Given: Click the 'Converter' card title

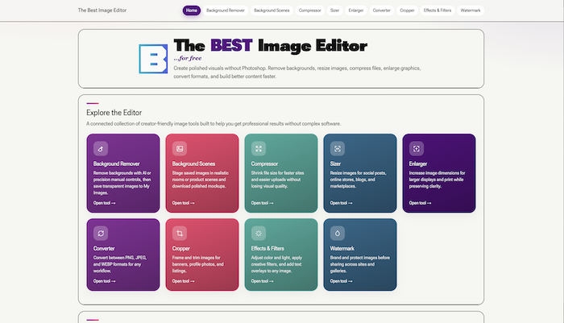Looking at the screenshot, I should pos(104,248).
